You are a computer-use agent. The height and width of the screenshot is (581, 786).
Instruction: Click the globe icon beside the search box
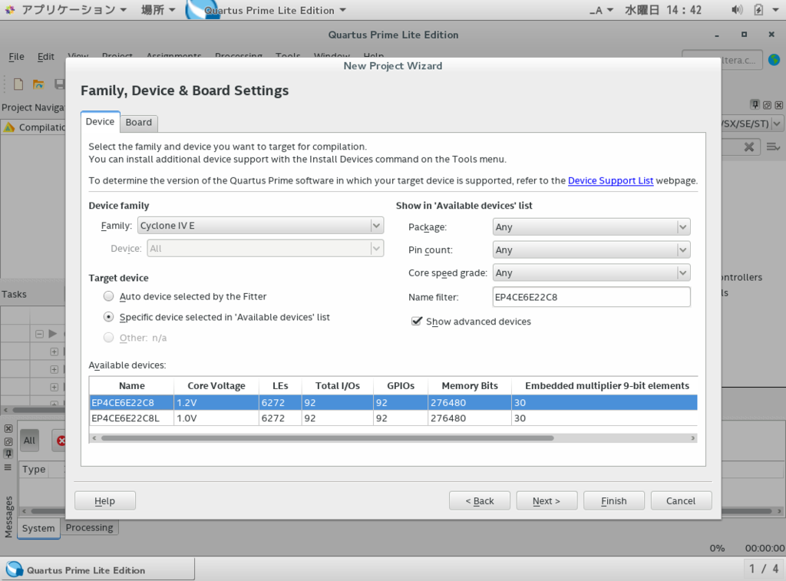[774, 60]
